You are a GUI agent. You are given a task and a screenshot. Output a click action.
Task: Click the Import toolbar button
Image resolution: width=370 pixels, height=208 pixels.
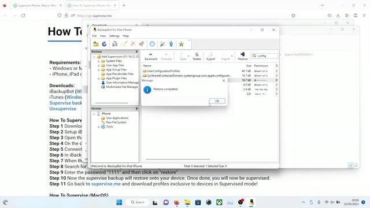point(225,57)
